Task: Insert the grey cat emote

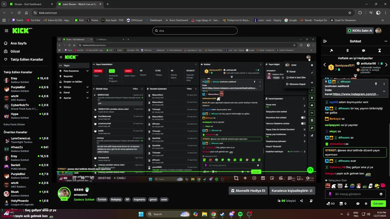Action: (340, 186)
